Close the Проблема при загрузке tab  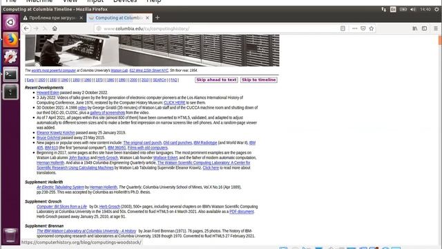pyautogui.click(x=81, y=18)
